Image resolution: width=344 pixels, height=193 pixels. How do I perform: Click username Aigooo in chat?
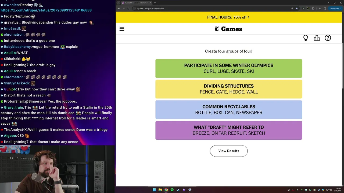point(10,136)
